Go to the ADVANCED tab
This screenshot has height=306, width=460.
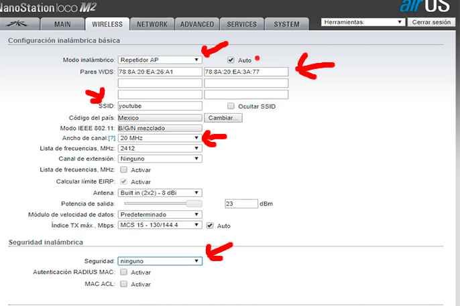coord(197,24)
